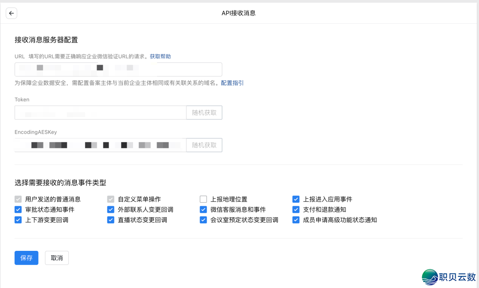Toggle 成员申请高级功能状态通知 checkbox

(x=296, y=220)
